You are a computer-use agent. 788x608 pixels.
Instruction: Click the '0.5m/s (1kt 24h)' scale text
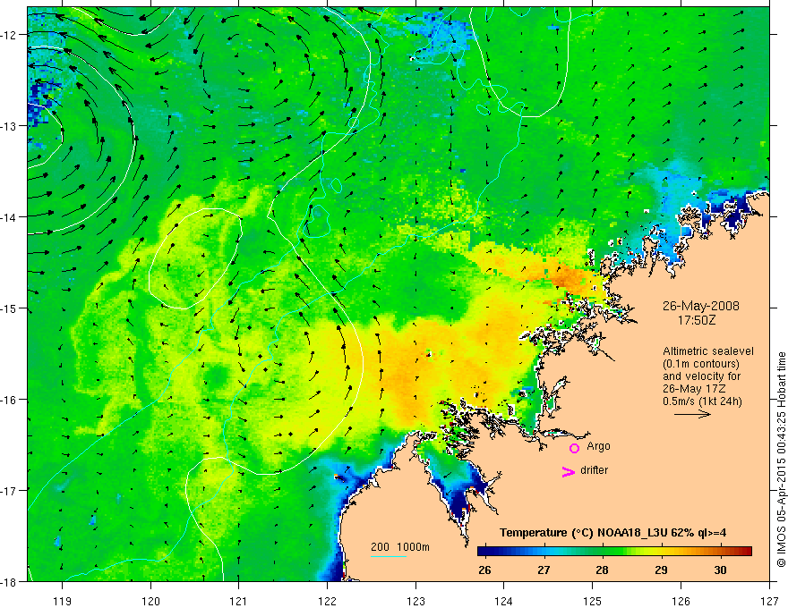[703, 401]
